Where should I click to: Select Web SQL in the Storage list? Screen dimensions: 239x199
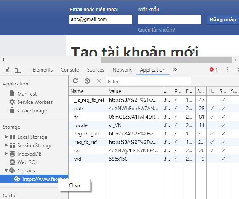pyautogui.click(x=27, y=162)
